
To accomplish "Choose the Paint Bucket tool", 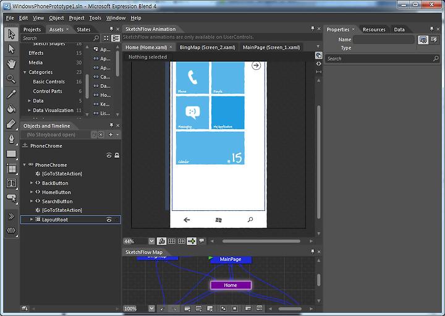I will [x=11, y=109].
